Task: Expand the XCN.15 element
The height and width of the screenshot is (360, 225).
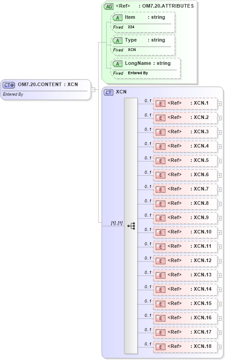Action: (219, 304)
